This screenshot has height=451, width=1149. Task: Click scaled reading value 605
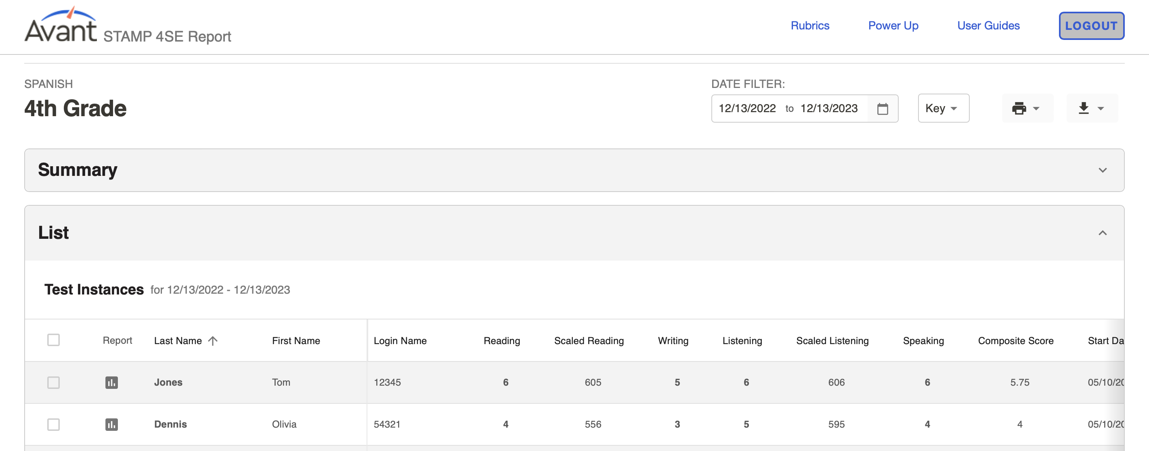593,382
